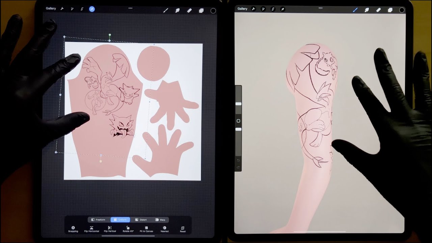Tap Redo arrow in the right iPad sidebar
The image size is (432, 243).
tap(238, 167)
